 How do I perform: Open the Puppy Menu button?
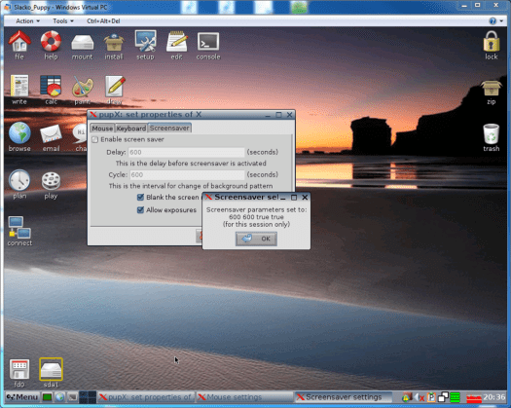21,397
